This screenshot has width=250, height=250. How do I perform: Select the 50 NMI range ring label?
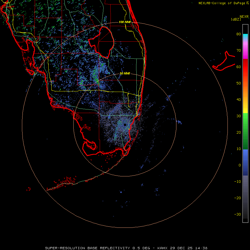[125, 74]
